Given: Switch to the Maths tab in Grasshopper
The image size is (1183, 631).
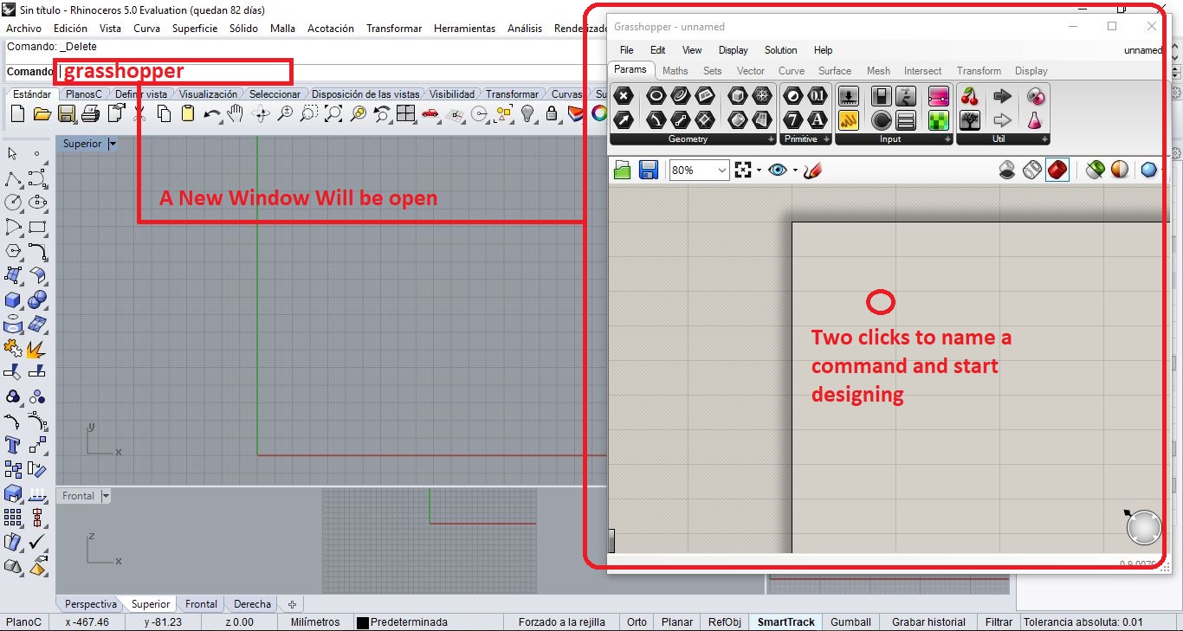Looking at the screenshot, I should click(x=675, y=71).
